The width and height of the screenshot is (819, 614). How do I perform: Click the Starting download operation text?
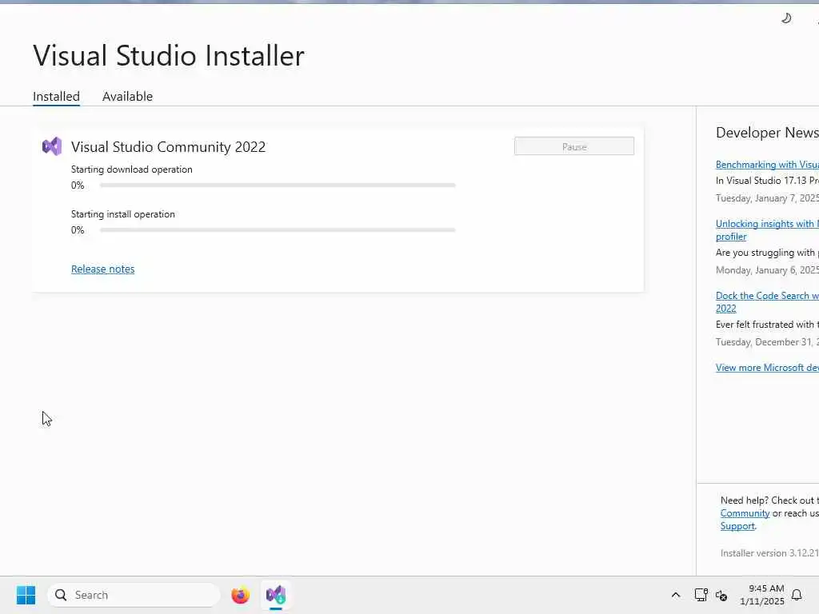(x=132, y=169)
